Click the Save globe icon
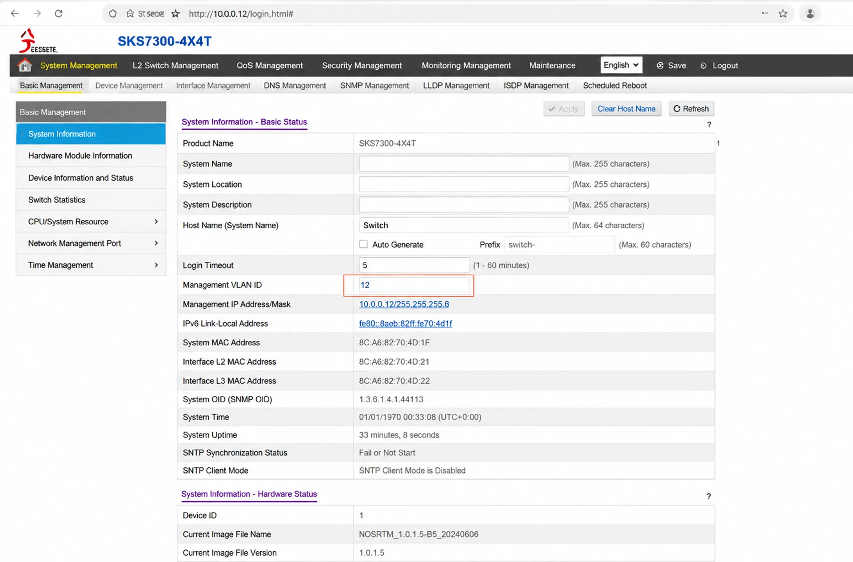 click(660, 66)
